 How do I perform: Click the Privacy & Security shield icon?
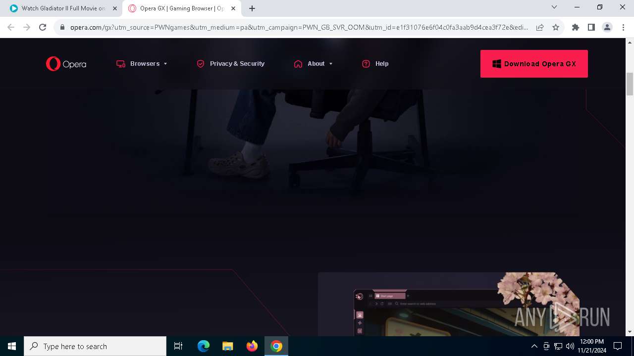[201, 64]
